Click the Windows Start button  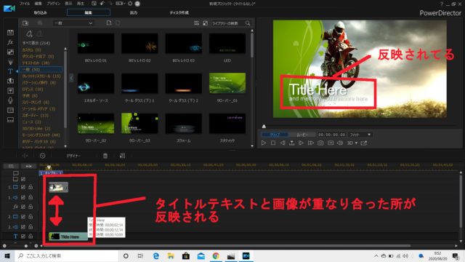[x=7, y=255]
